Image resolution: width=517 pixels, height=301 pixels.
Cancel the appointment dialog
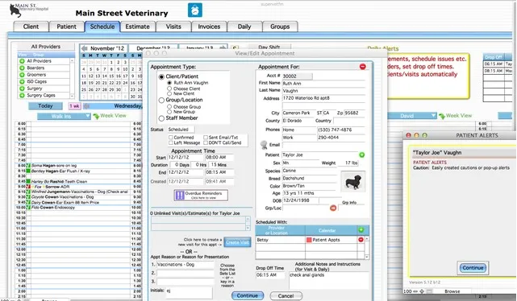coord(286,295)
